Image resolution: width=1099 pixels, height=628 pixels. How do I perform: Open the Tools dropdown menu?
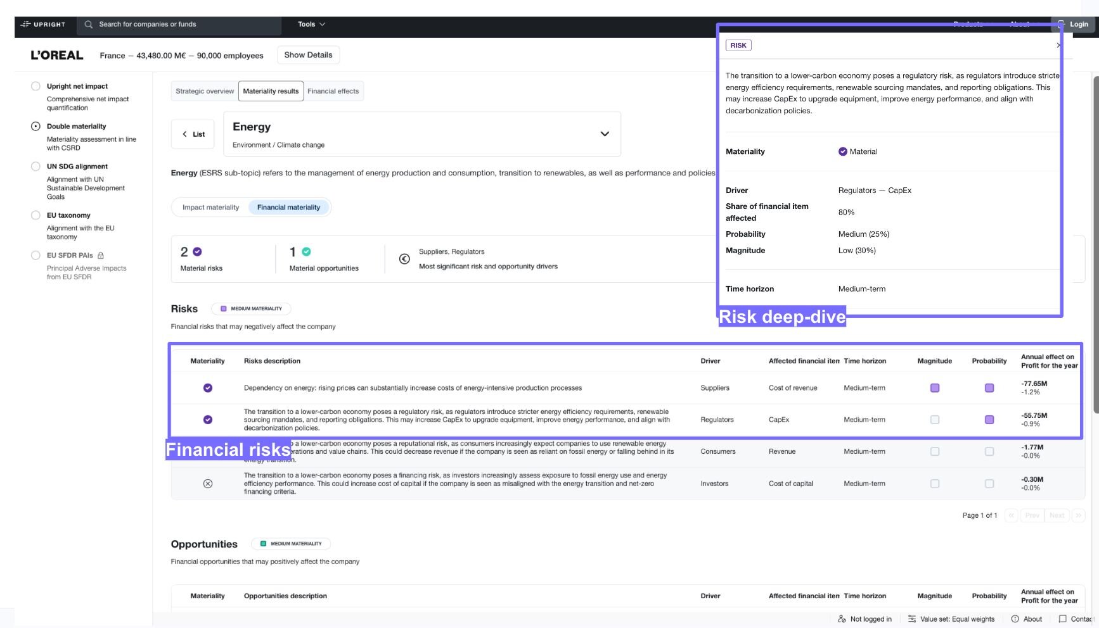point(312,25)
